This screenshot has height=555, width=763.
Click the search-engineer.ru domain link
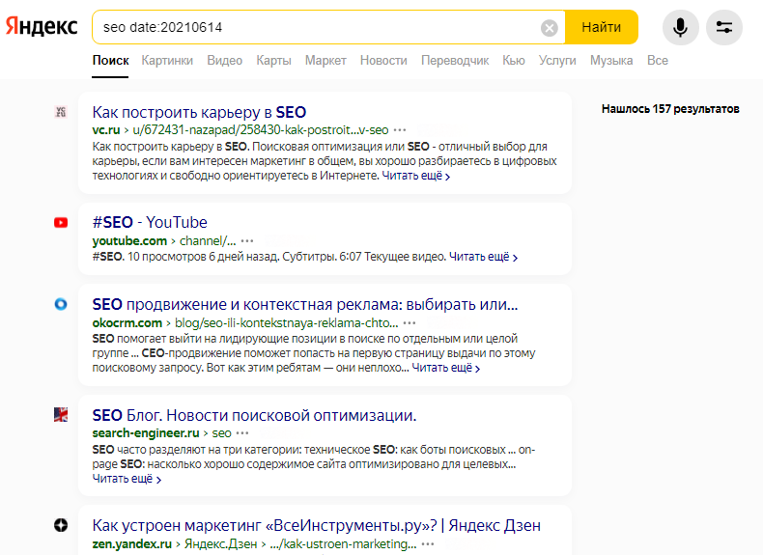pyautogui.click(x=146, y=433)
